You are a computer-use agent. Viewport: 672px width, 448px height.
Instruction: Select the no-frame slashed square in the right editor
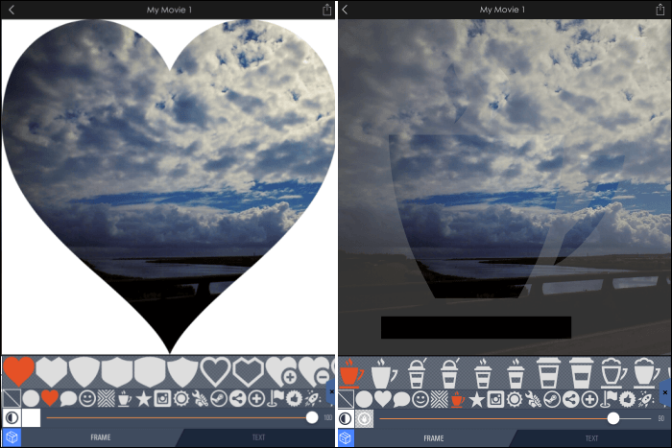coord(347,398)
